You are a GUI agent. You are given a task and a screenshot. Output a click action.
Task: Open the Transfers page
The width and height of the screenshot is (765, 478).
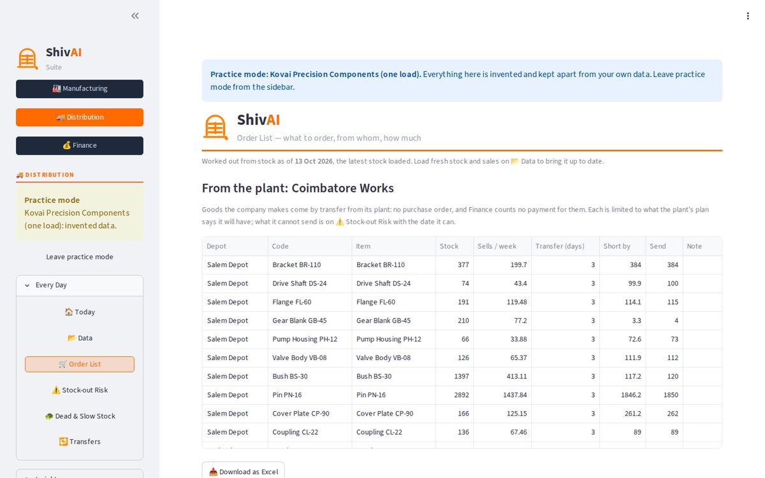[x=80, y=442]
